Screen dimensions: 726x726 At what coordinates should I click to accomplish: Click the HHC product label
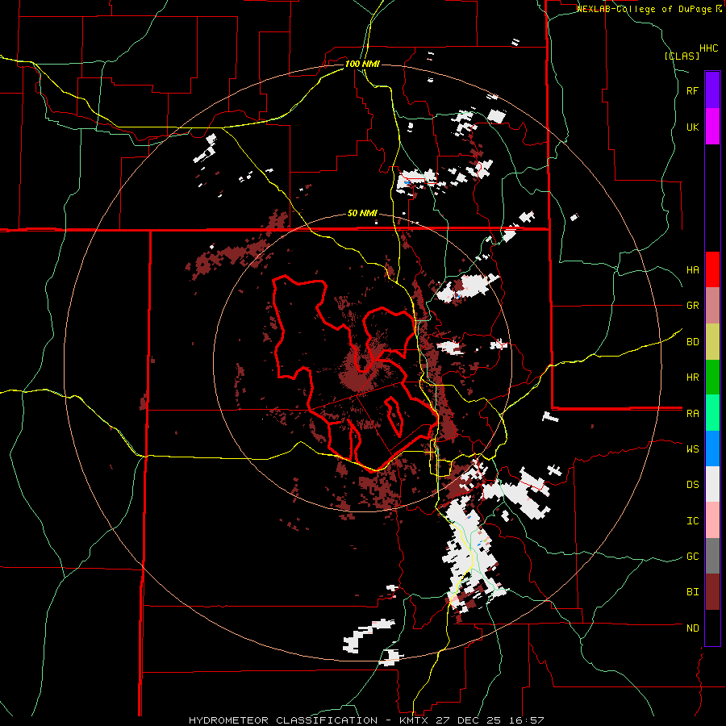pos(709,48)
